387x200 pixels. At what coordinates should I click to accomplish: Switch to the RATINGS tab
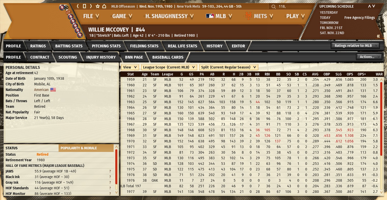[38, 46]
